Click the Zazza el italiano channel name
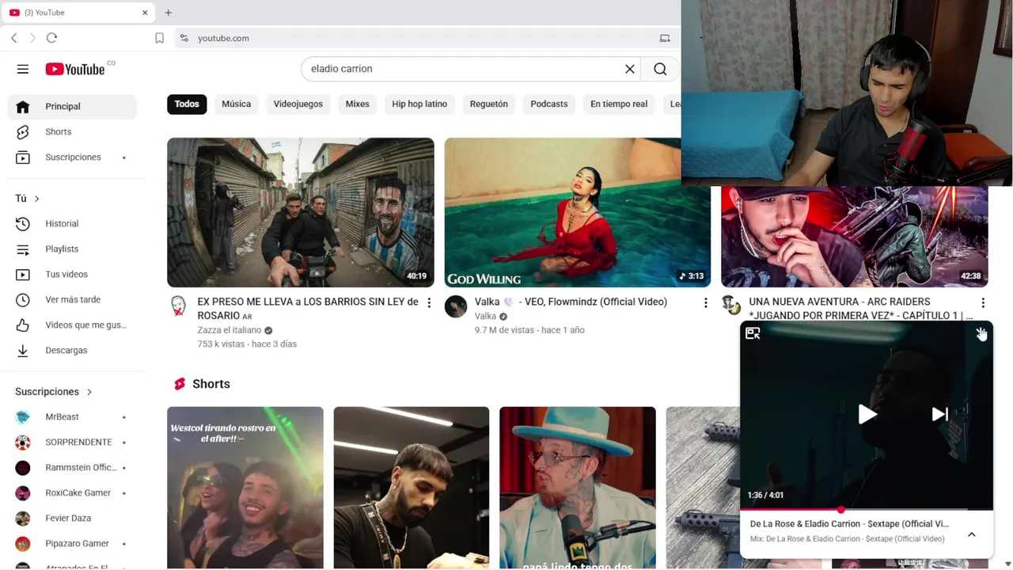This screenshot has width=1013, height=570. [x=230, y=330]
